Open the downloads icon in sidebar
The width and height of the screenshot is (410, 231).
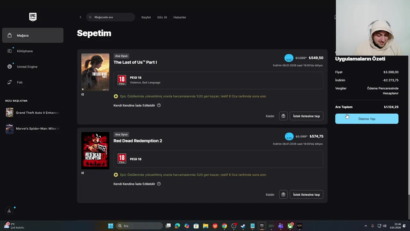[x=9, y=210]
